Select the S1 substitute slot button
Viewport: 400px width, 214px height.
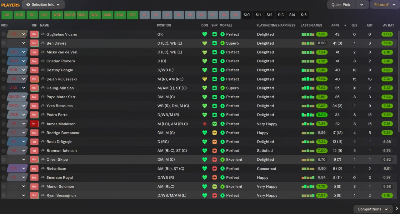pyautogui.click(x=145, y=15)
